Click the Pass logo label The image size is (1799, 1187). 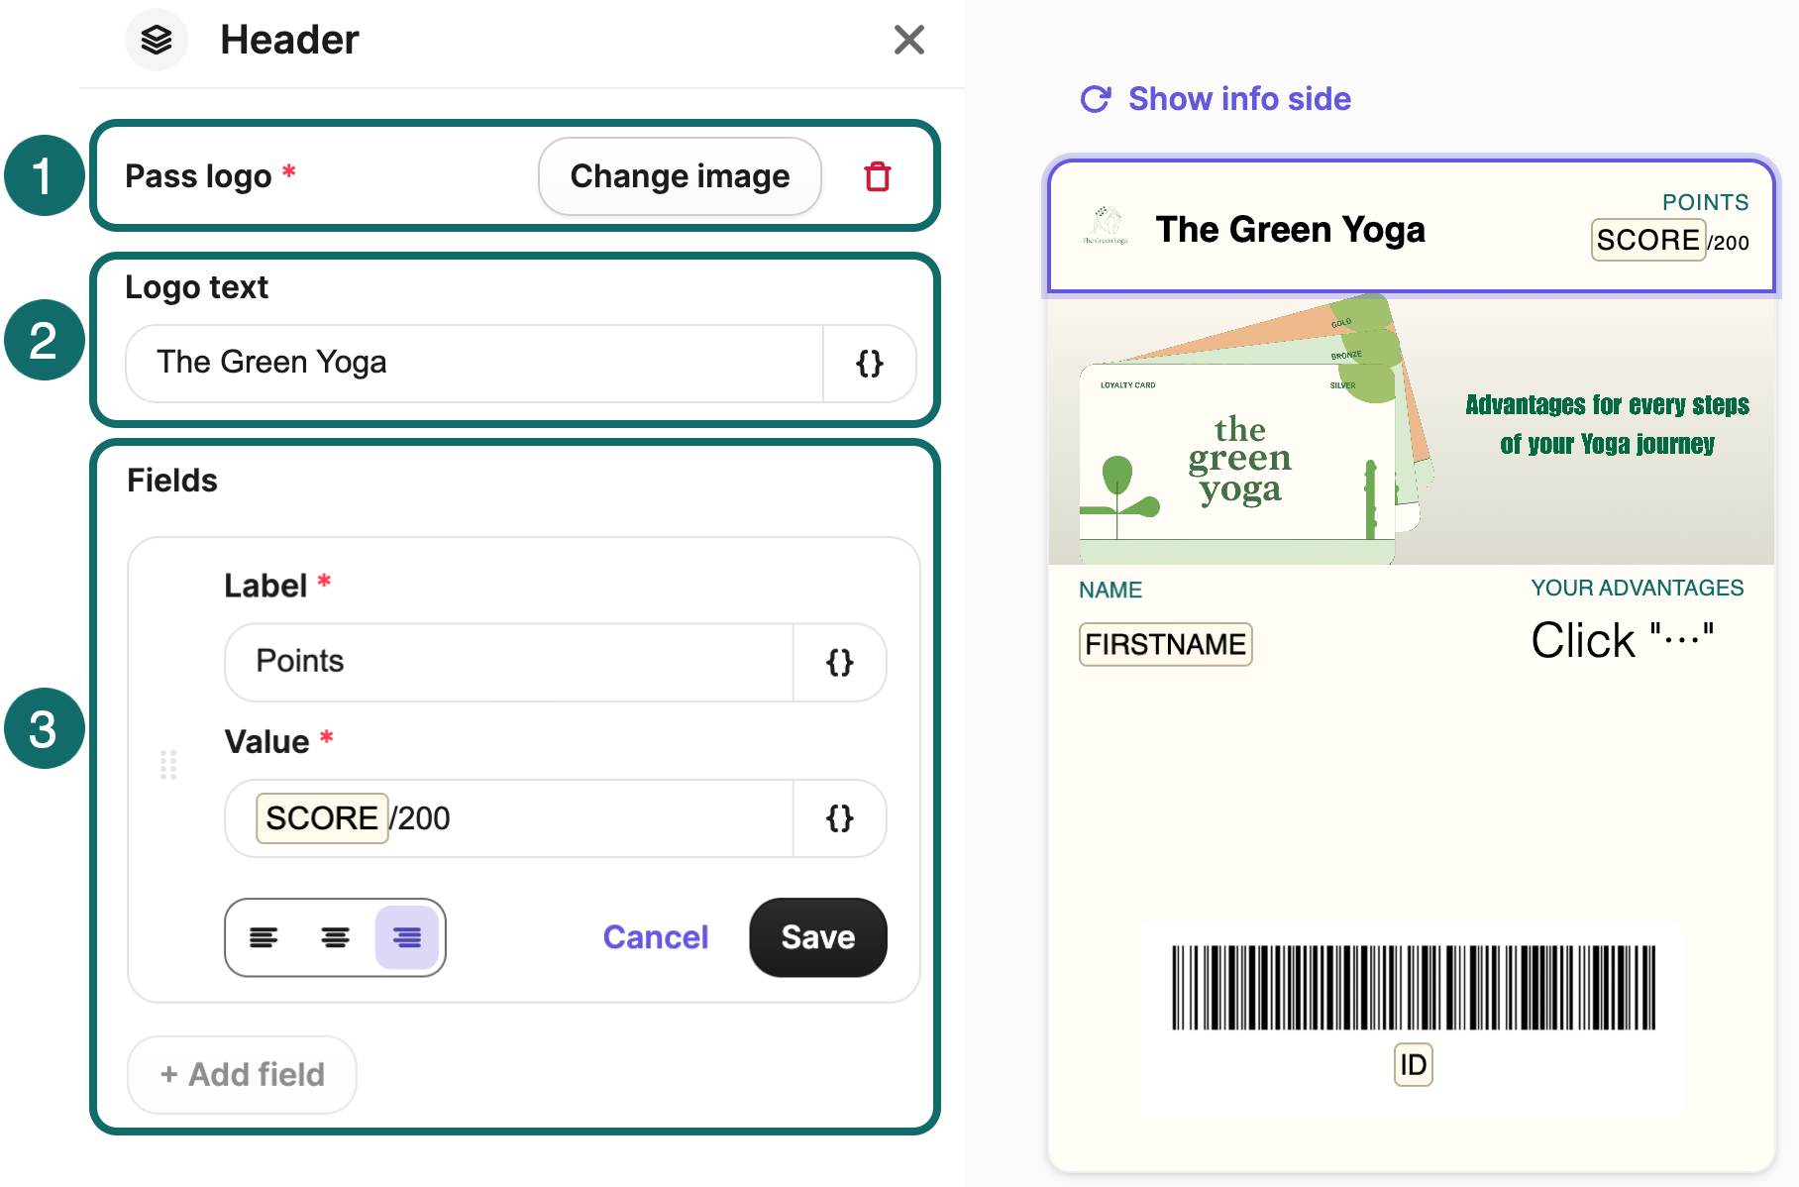tap(198, 176)
